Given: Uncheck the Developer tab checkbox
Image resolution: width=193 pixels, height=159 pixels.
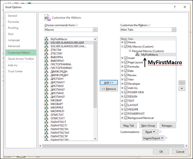Looking at the screenshot, I should pos(126,84).
